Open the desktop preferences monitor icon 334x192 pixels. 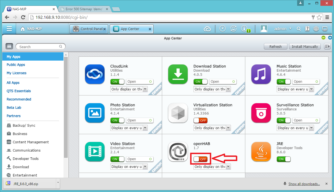pyautogui.click(x=325, y=29)
